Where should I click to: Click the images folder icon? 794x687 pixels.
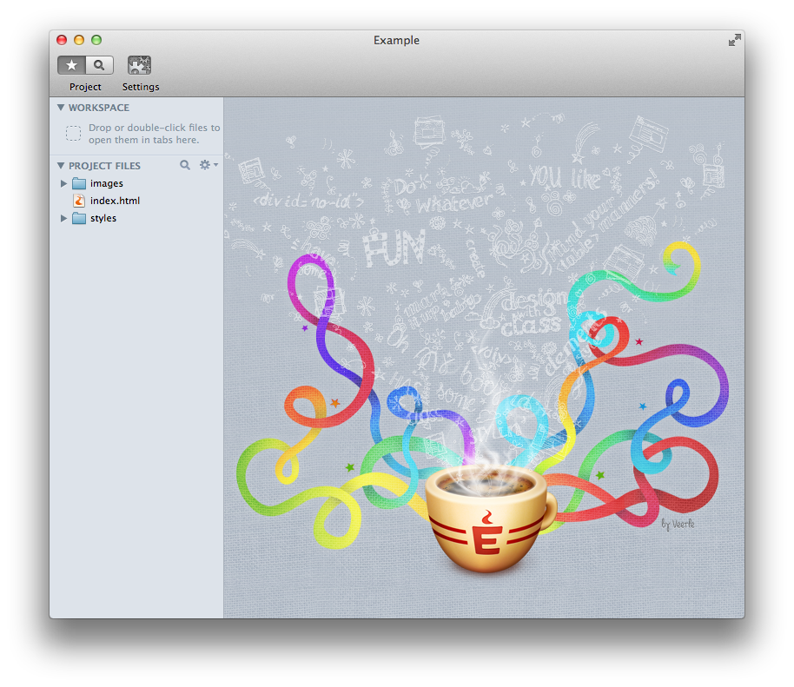(x=79, y=183)
